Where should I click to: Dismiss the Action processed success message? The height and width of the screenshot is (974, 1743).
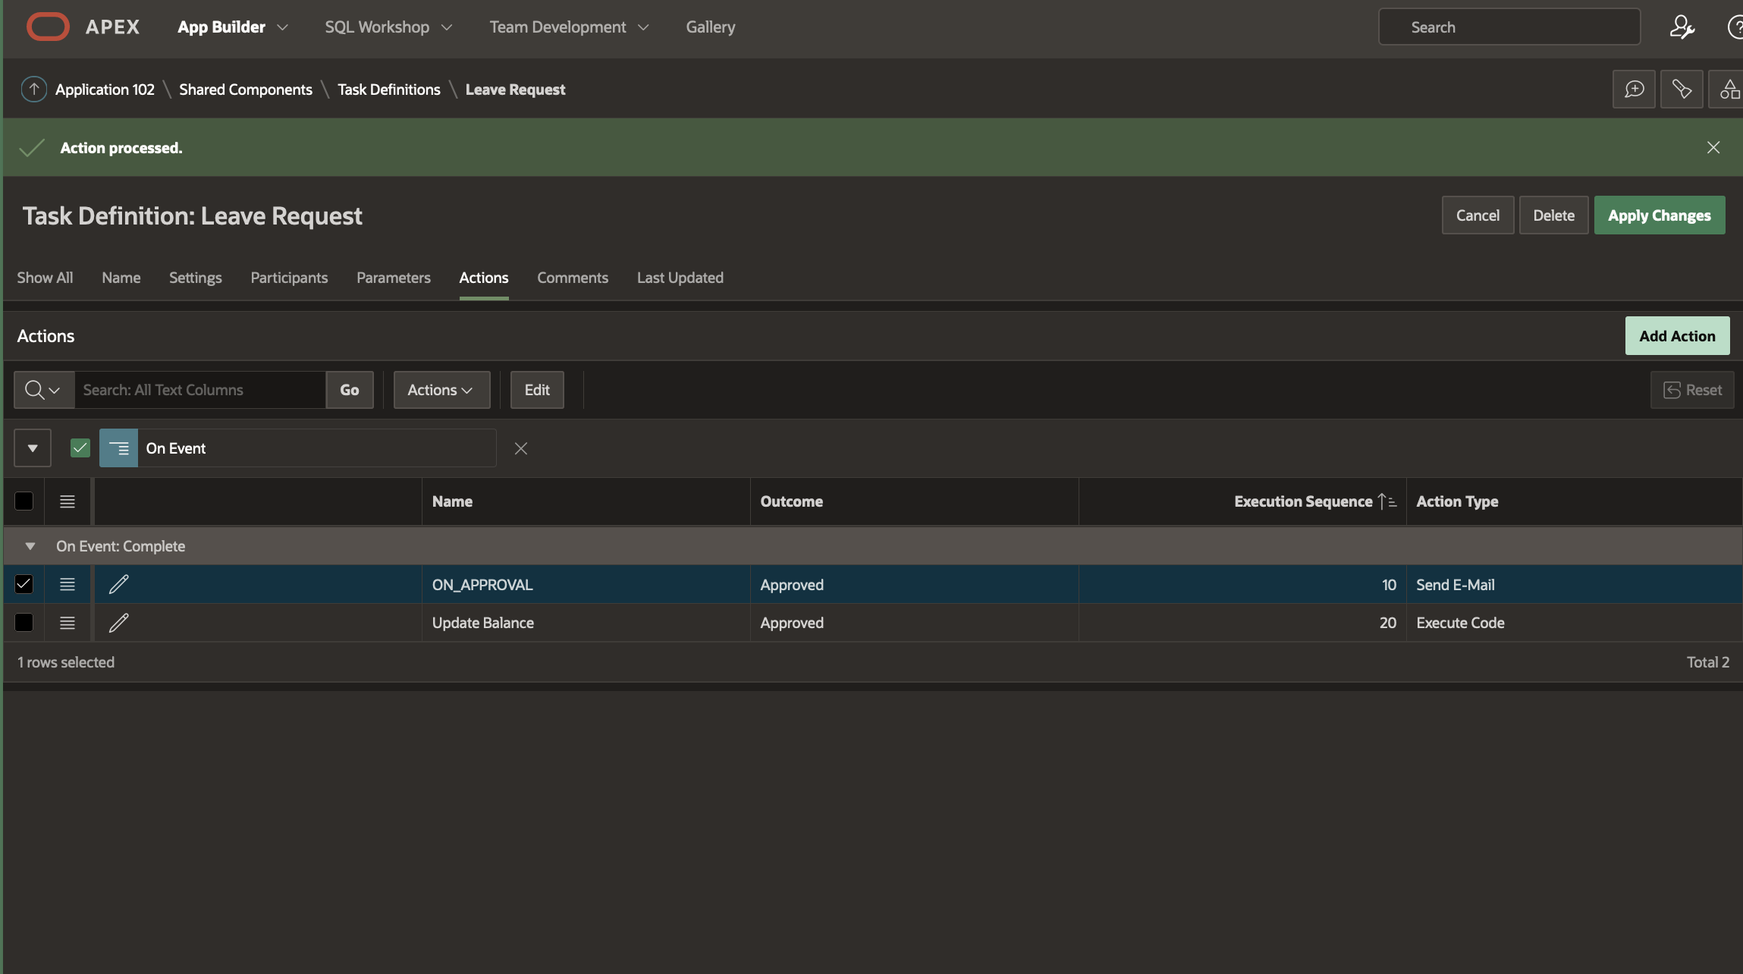[x=1713, y=147]
